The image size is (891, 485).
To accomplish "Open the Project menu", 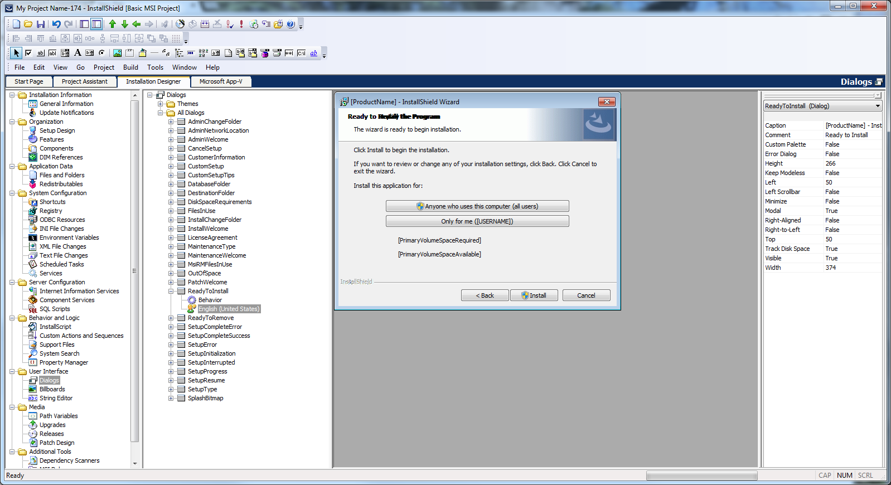I will (x=104, y=67).
